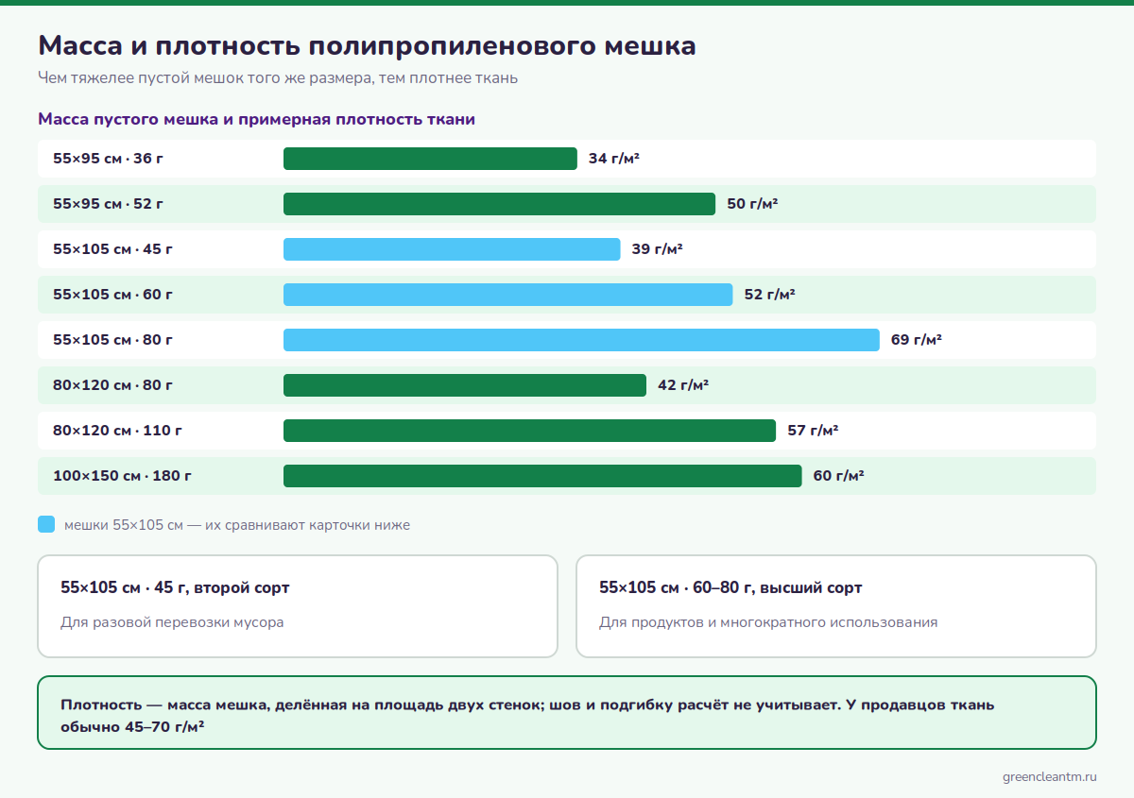The image size is (1134, 798).
Task: Click the row label "80×120 см · 110 г"
Action: (117, 431)
